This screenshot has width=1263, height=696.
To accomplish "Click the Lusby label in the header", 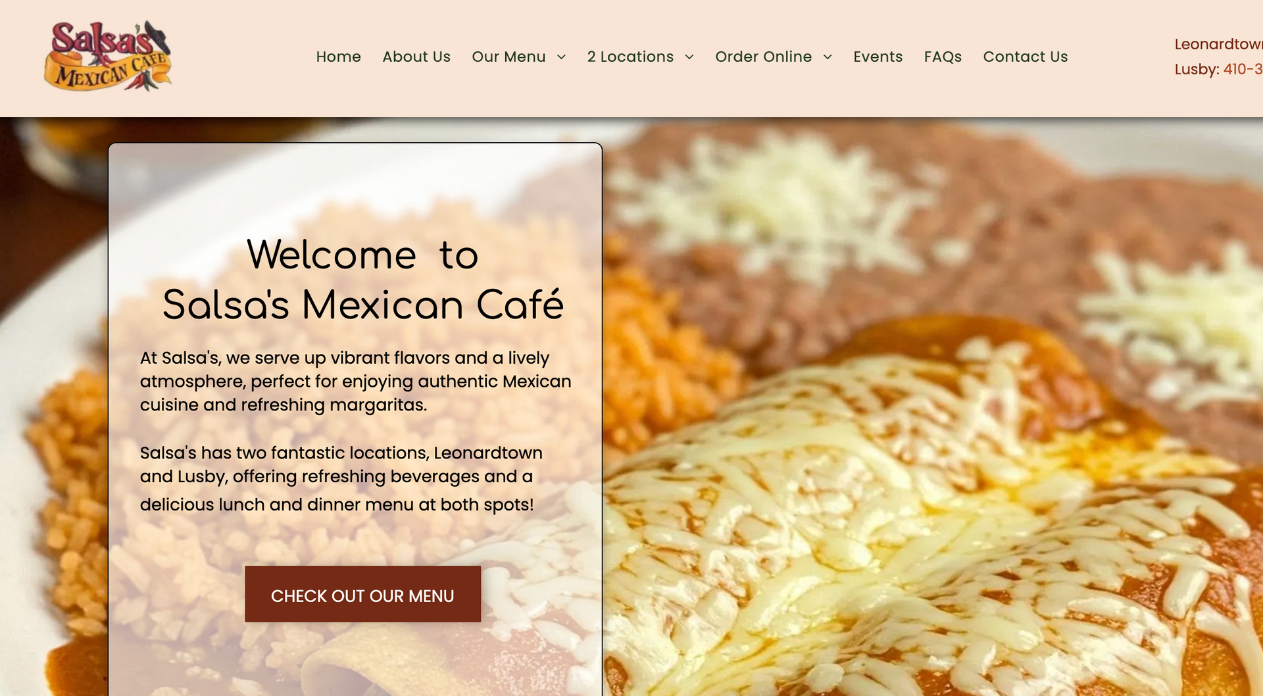I will tap(1197, 69).
